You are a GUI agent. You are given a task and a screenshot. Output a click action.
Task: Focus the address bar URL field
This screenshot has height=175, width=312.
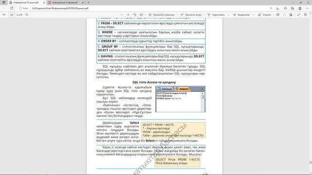(x=149, y=8)
